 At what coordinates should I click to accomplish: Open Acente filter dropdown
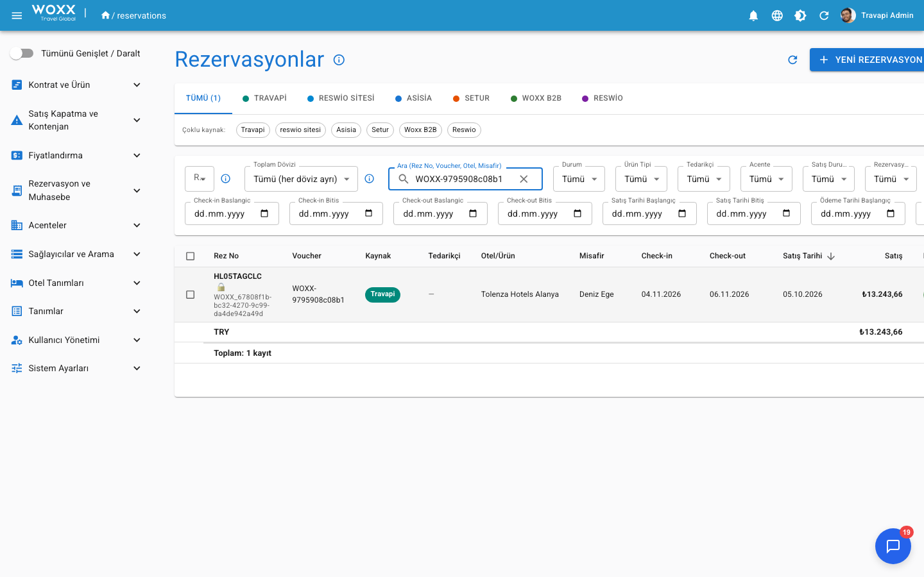point(766,179)
